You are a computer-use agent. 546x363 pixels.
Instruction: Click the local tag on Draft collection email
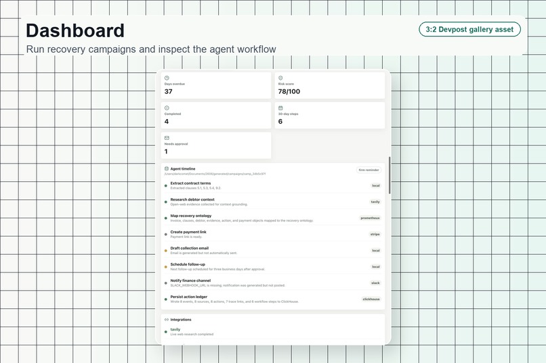click(x=376, y=251)
